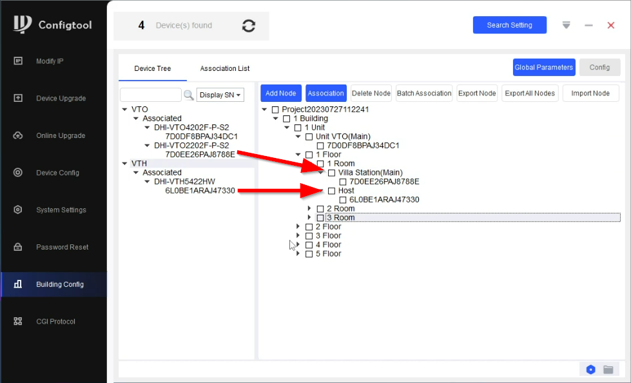The height and width of the screenshot is (383, 631).
Task: Click the Config button
Action: (x=599, y=67)
